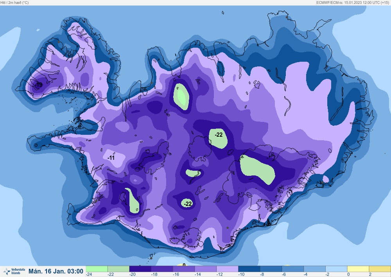Click the legend value -24
This screenshot has width=391, height=277.
[x=89, y=274]
